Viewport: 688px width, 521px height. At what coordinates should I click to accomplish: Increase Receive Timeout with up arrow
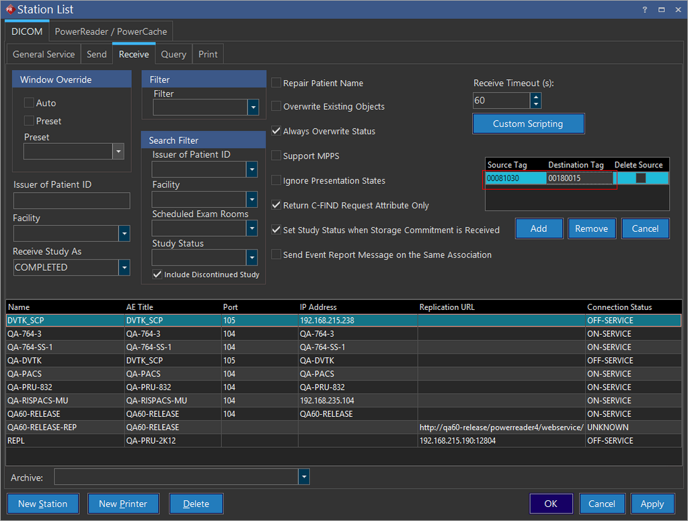535,97
